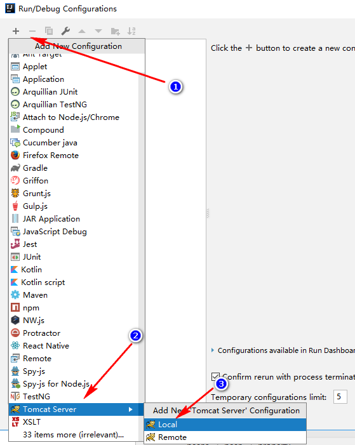Select the TestNG list entry

(74, 397)
